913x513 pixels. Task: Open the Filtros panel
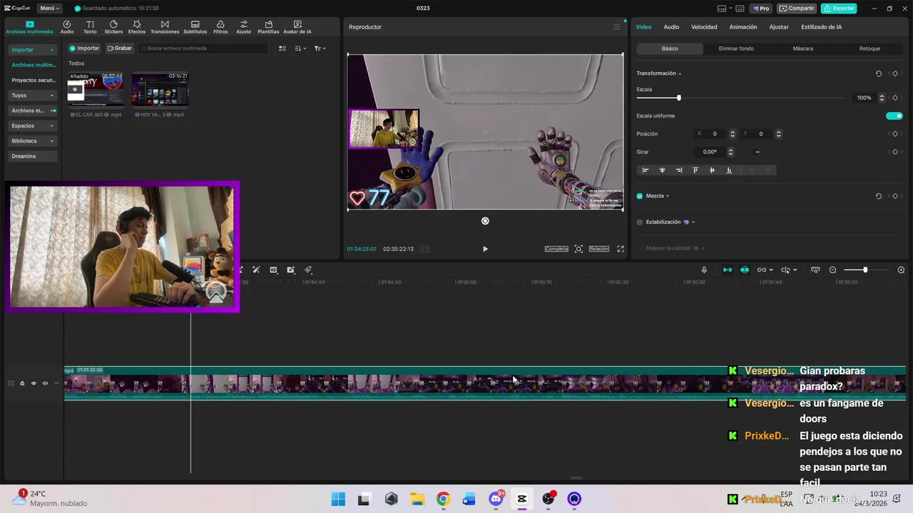220,27
